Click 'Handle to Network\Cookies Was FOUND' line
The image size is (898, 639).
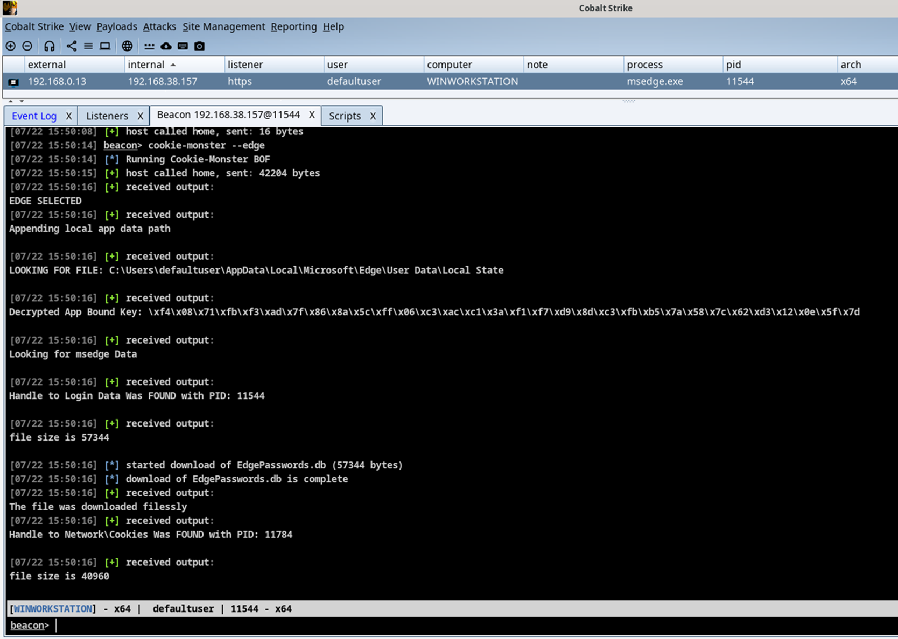151,535
